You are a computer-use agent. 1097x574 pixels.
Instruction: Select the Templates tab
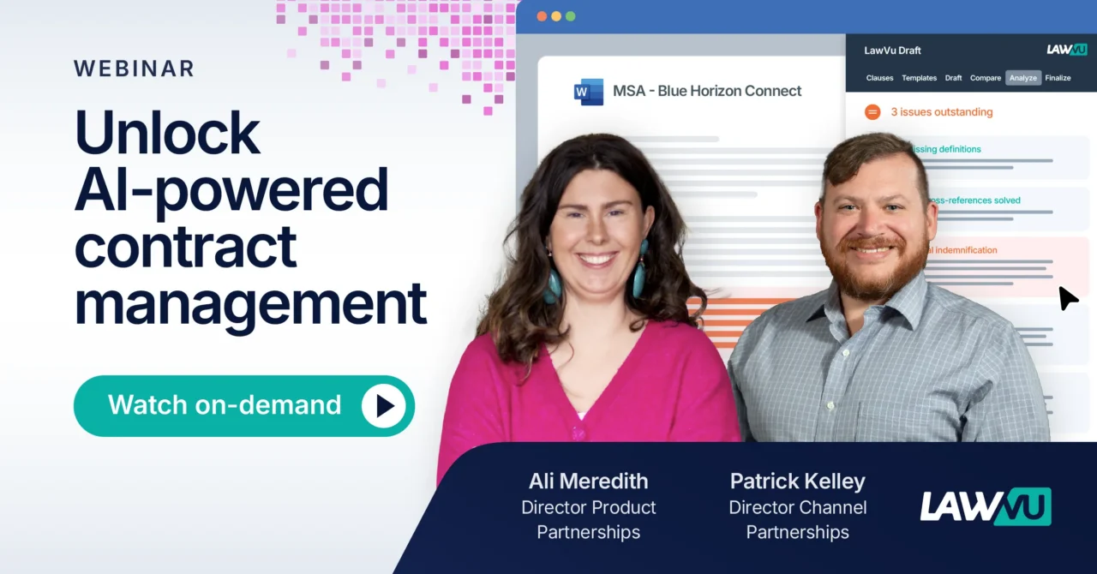coord(919,77)
